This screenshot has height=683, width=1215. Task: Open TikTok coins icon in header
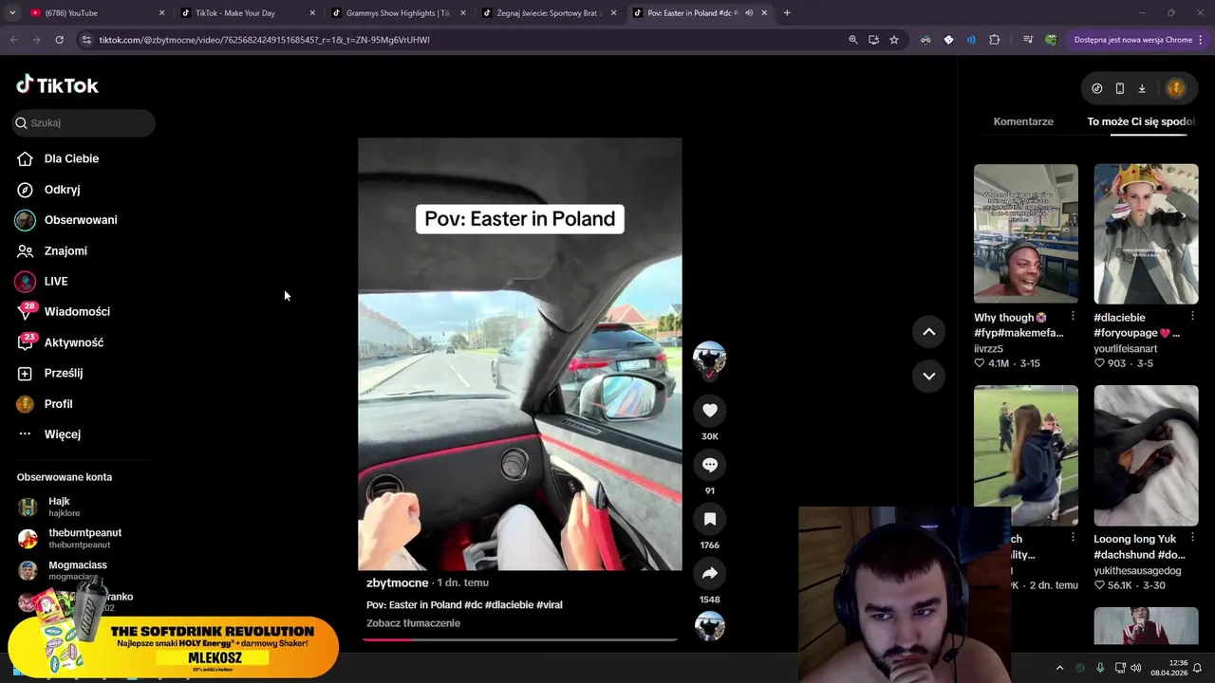[x=1097, y=88]
